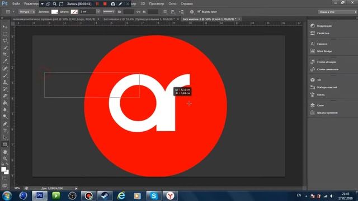Select the Blur tool
358x201 pixels.
pos(5,109)
